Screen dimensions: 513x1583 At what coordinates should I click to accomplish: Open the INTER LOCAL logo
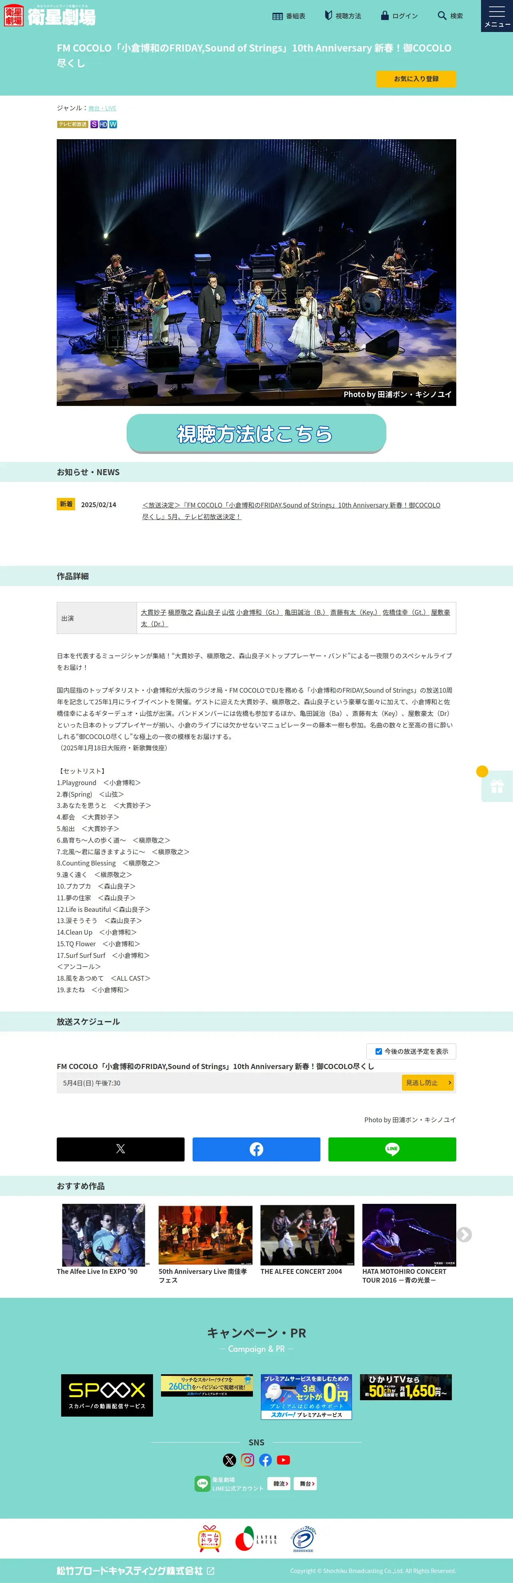coord(256,1539)
